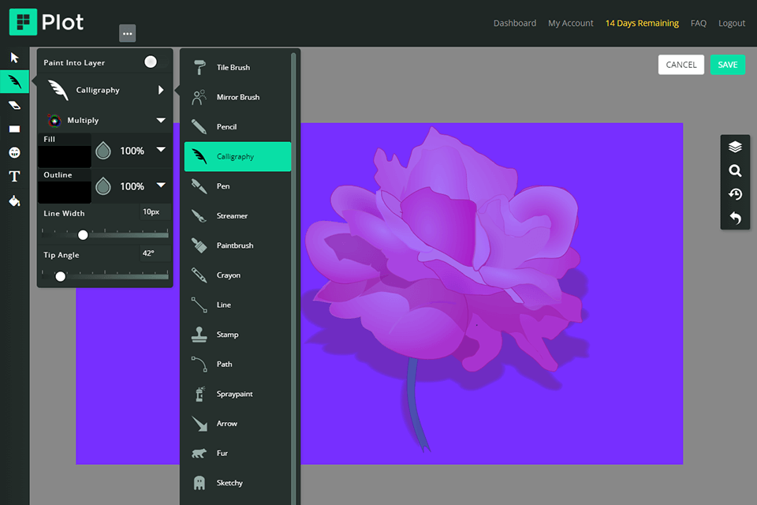The image size is (757, 505).
Task: Toggle Paint Into Layer switch
Action: point(150,62)
